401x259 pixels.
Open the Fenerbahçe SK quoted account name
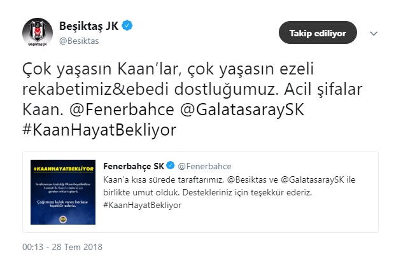click(x=134, y=166)
